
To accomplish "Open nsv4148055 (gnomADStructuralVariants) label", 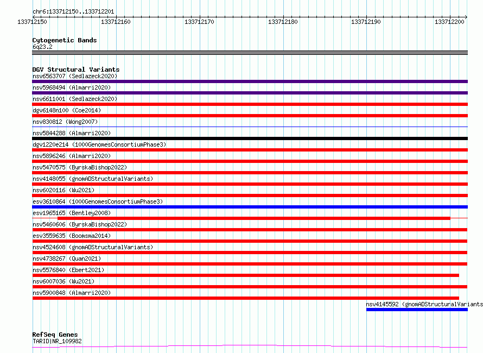I will click(93, 179).
